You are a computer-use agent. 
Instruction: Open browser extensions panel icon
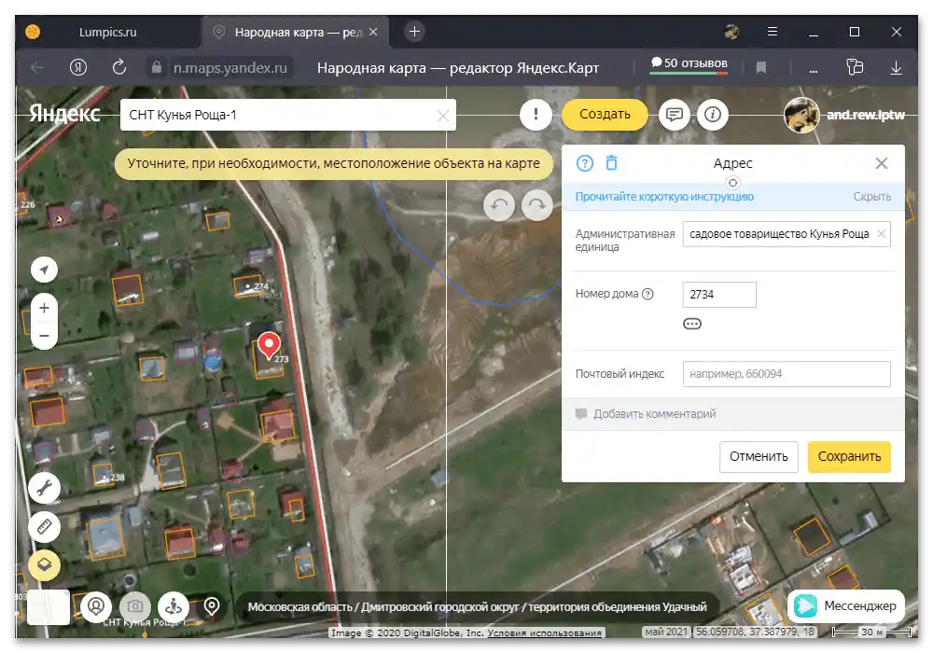pos(855,67)
